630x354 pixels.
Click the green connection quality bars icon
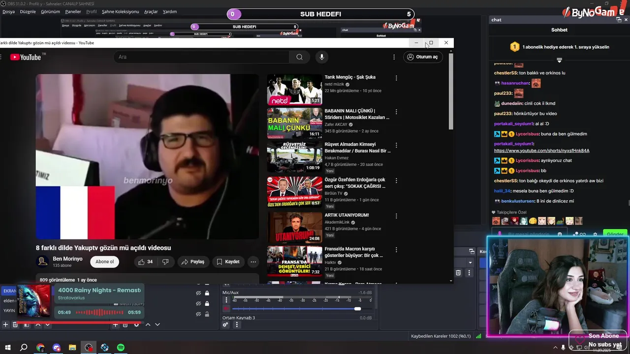(x=478, y=336)
